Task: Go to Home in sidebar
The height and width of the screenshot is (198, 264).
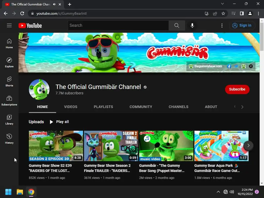Action: tap(9, 44)
